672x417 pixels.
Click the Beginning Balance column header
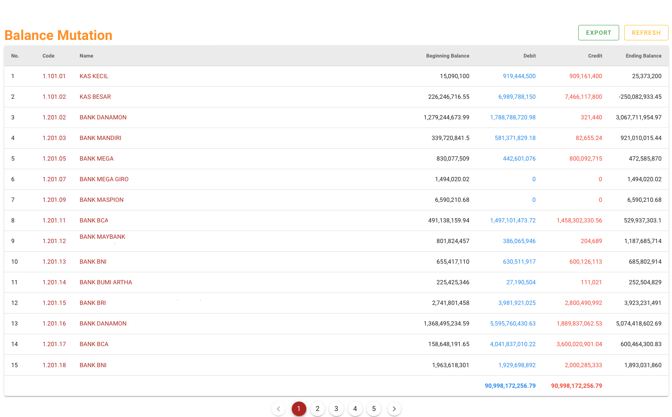447,56
